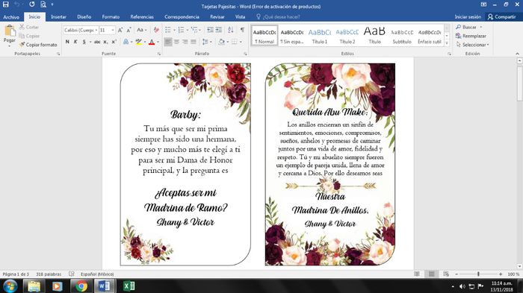Click the Cortar button
The image size is (523, 293).
point(29,27)
